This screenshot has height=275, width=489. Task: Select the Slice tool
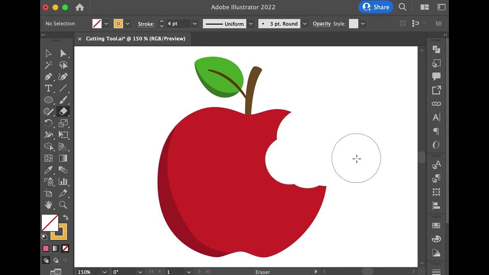63,193
